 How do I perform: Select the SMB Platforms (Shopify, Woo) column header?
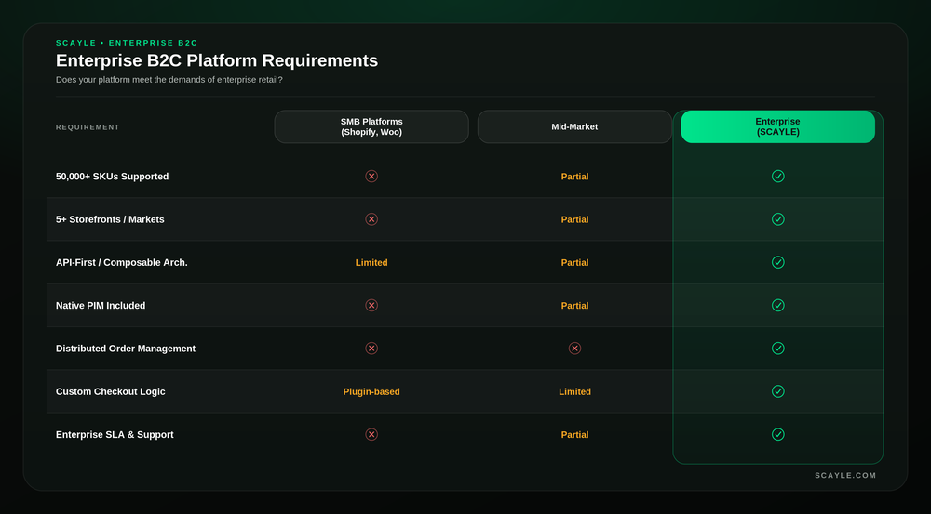[x=371, y=126]
